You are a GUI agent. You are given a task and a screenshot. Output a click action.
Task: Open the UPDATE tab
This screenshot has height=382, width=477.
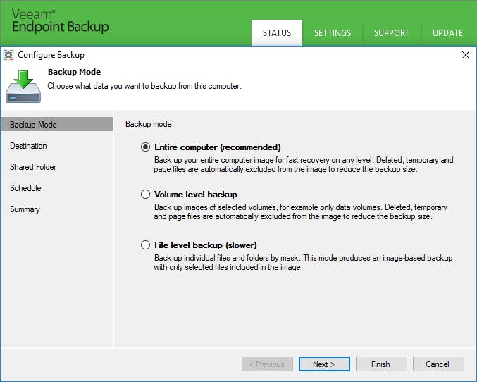[x=447, y=32]
